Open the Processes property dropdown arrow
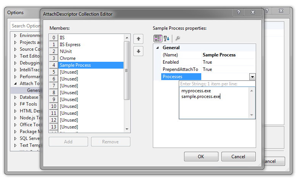 [252, 77]
